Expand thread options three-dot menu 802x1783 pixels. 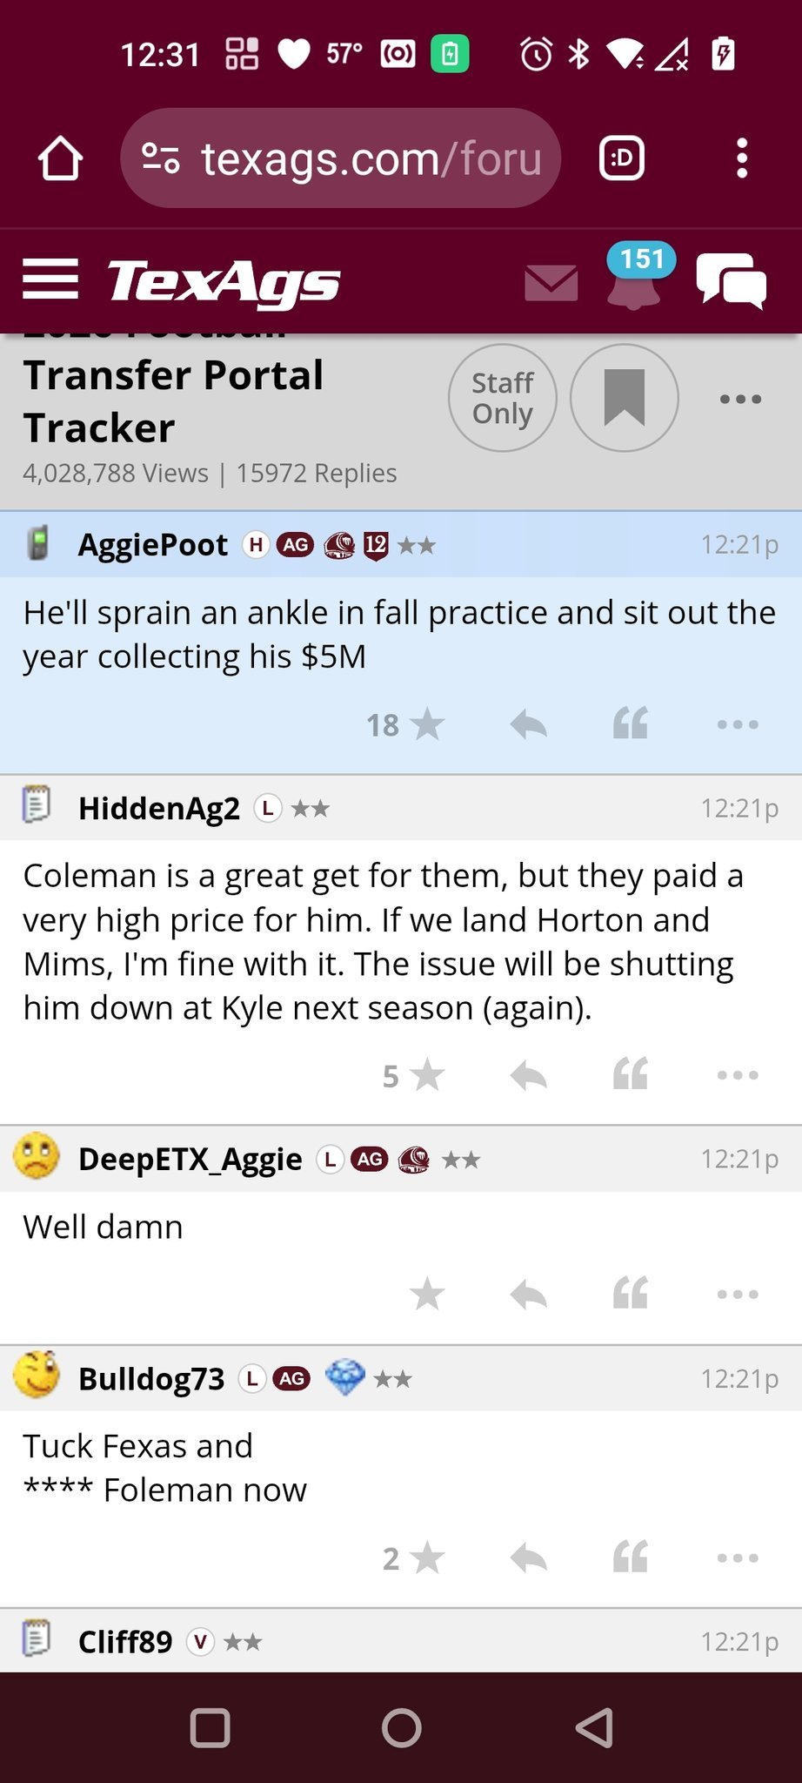pyautogui.click(x=740, y=400)
